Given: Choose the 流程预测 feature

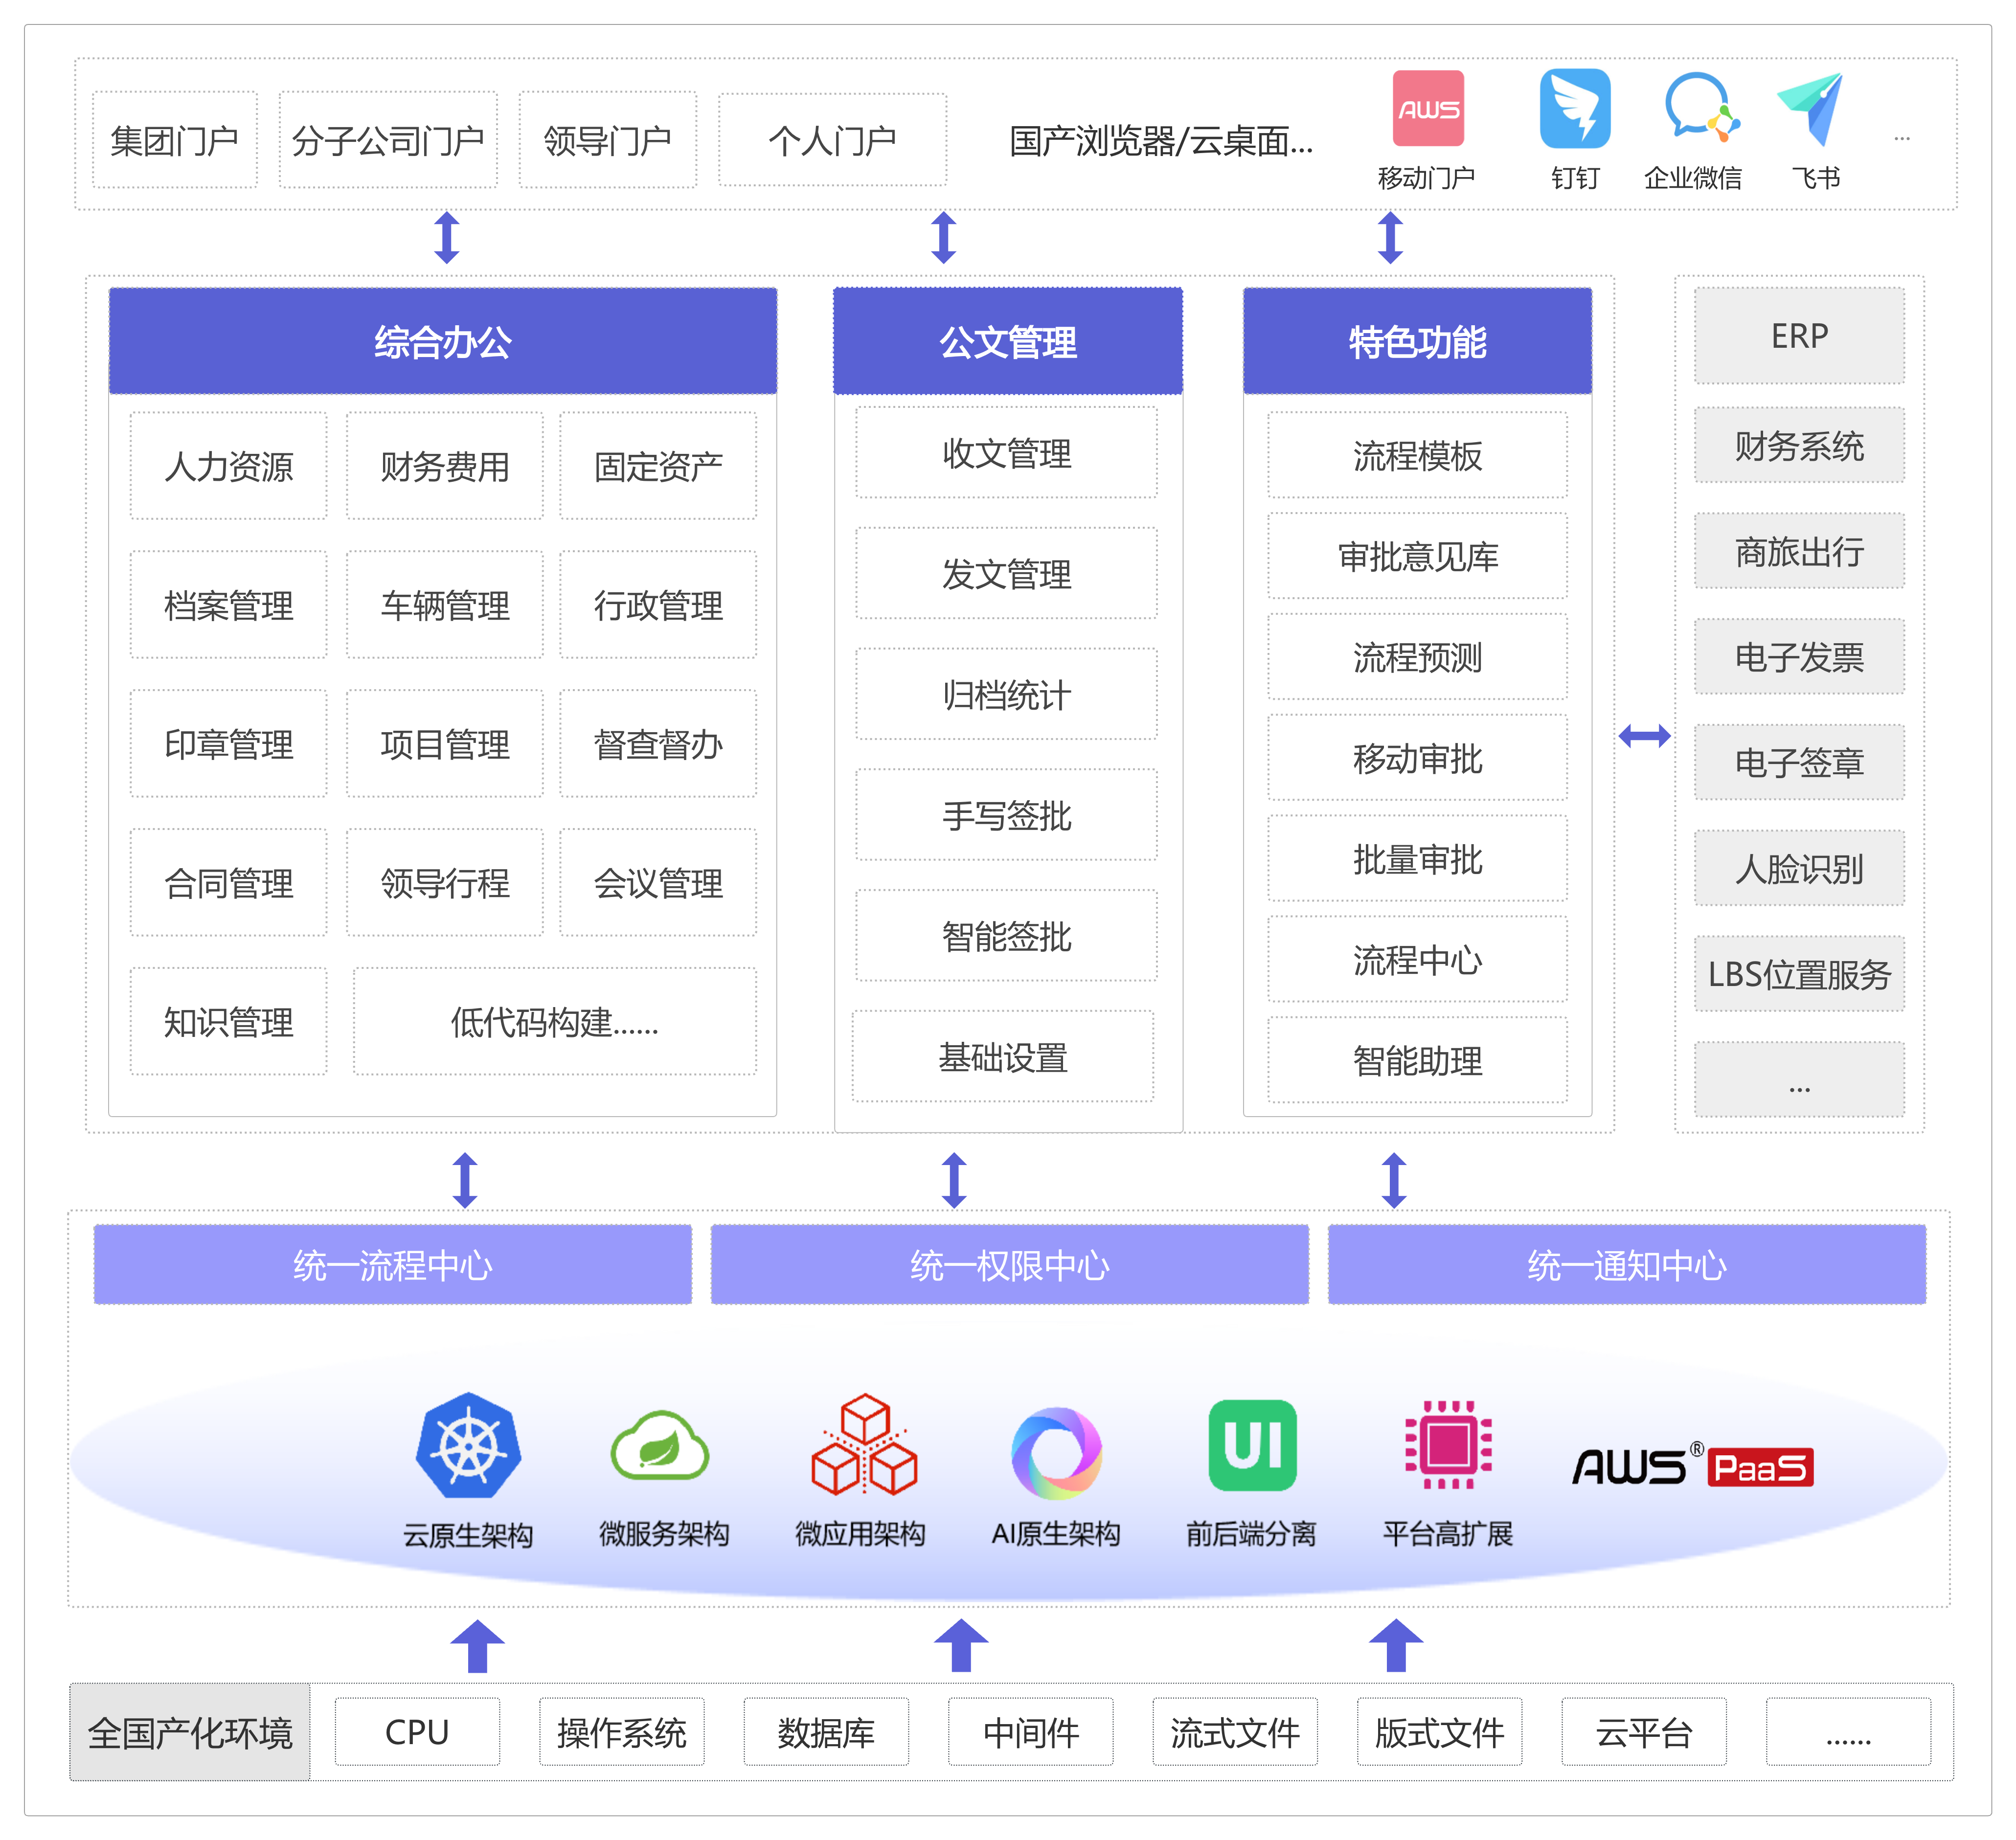Looking at the screenshot, I should pos(1418,657).
